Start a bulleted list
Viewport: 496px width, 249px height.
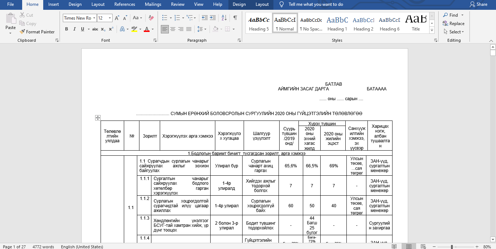[x=164, y=18]
